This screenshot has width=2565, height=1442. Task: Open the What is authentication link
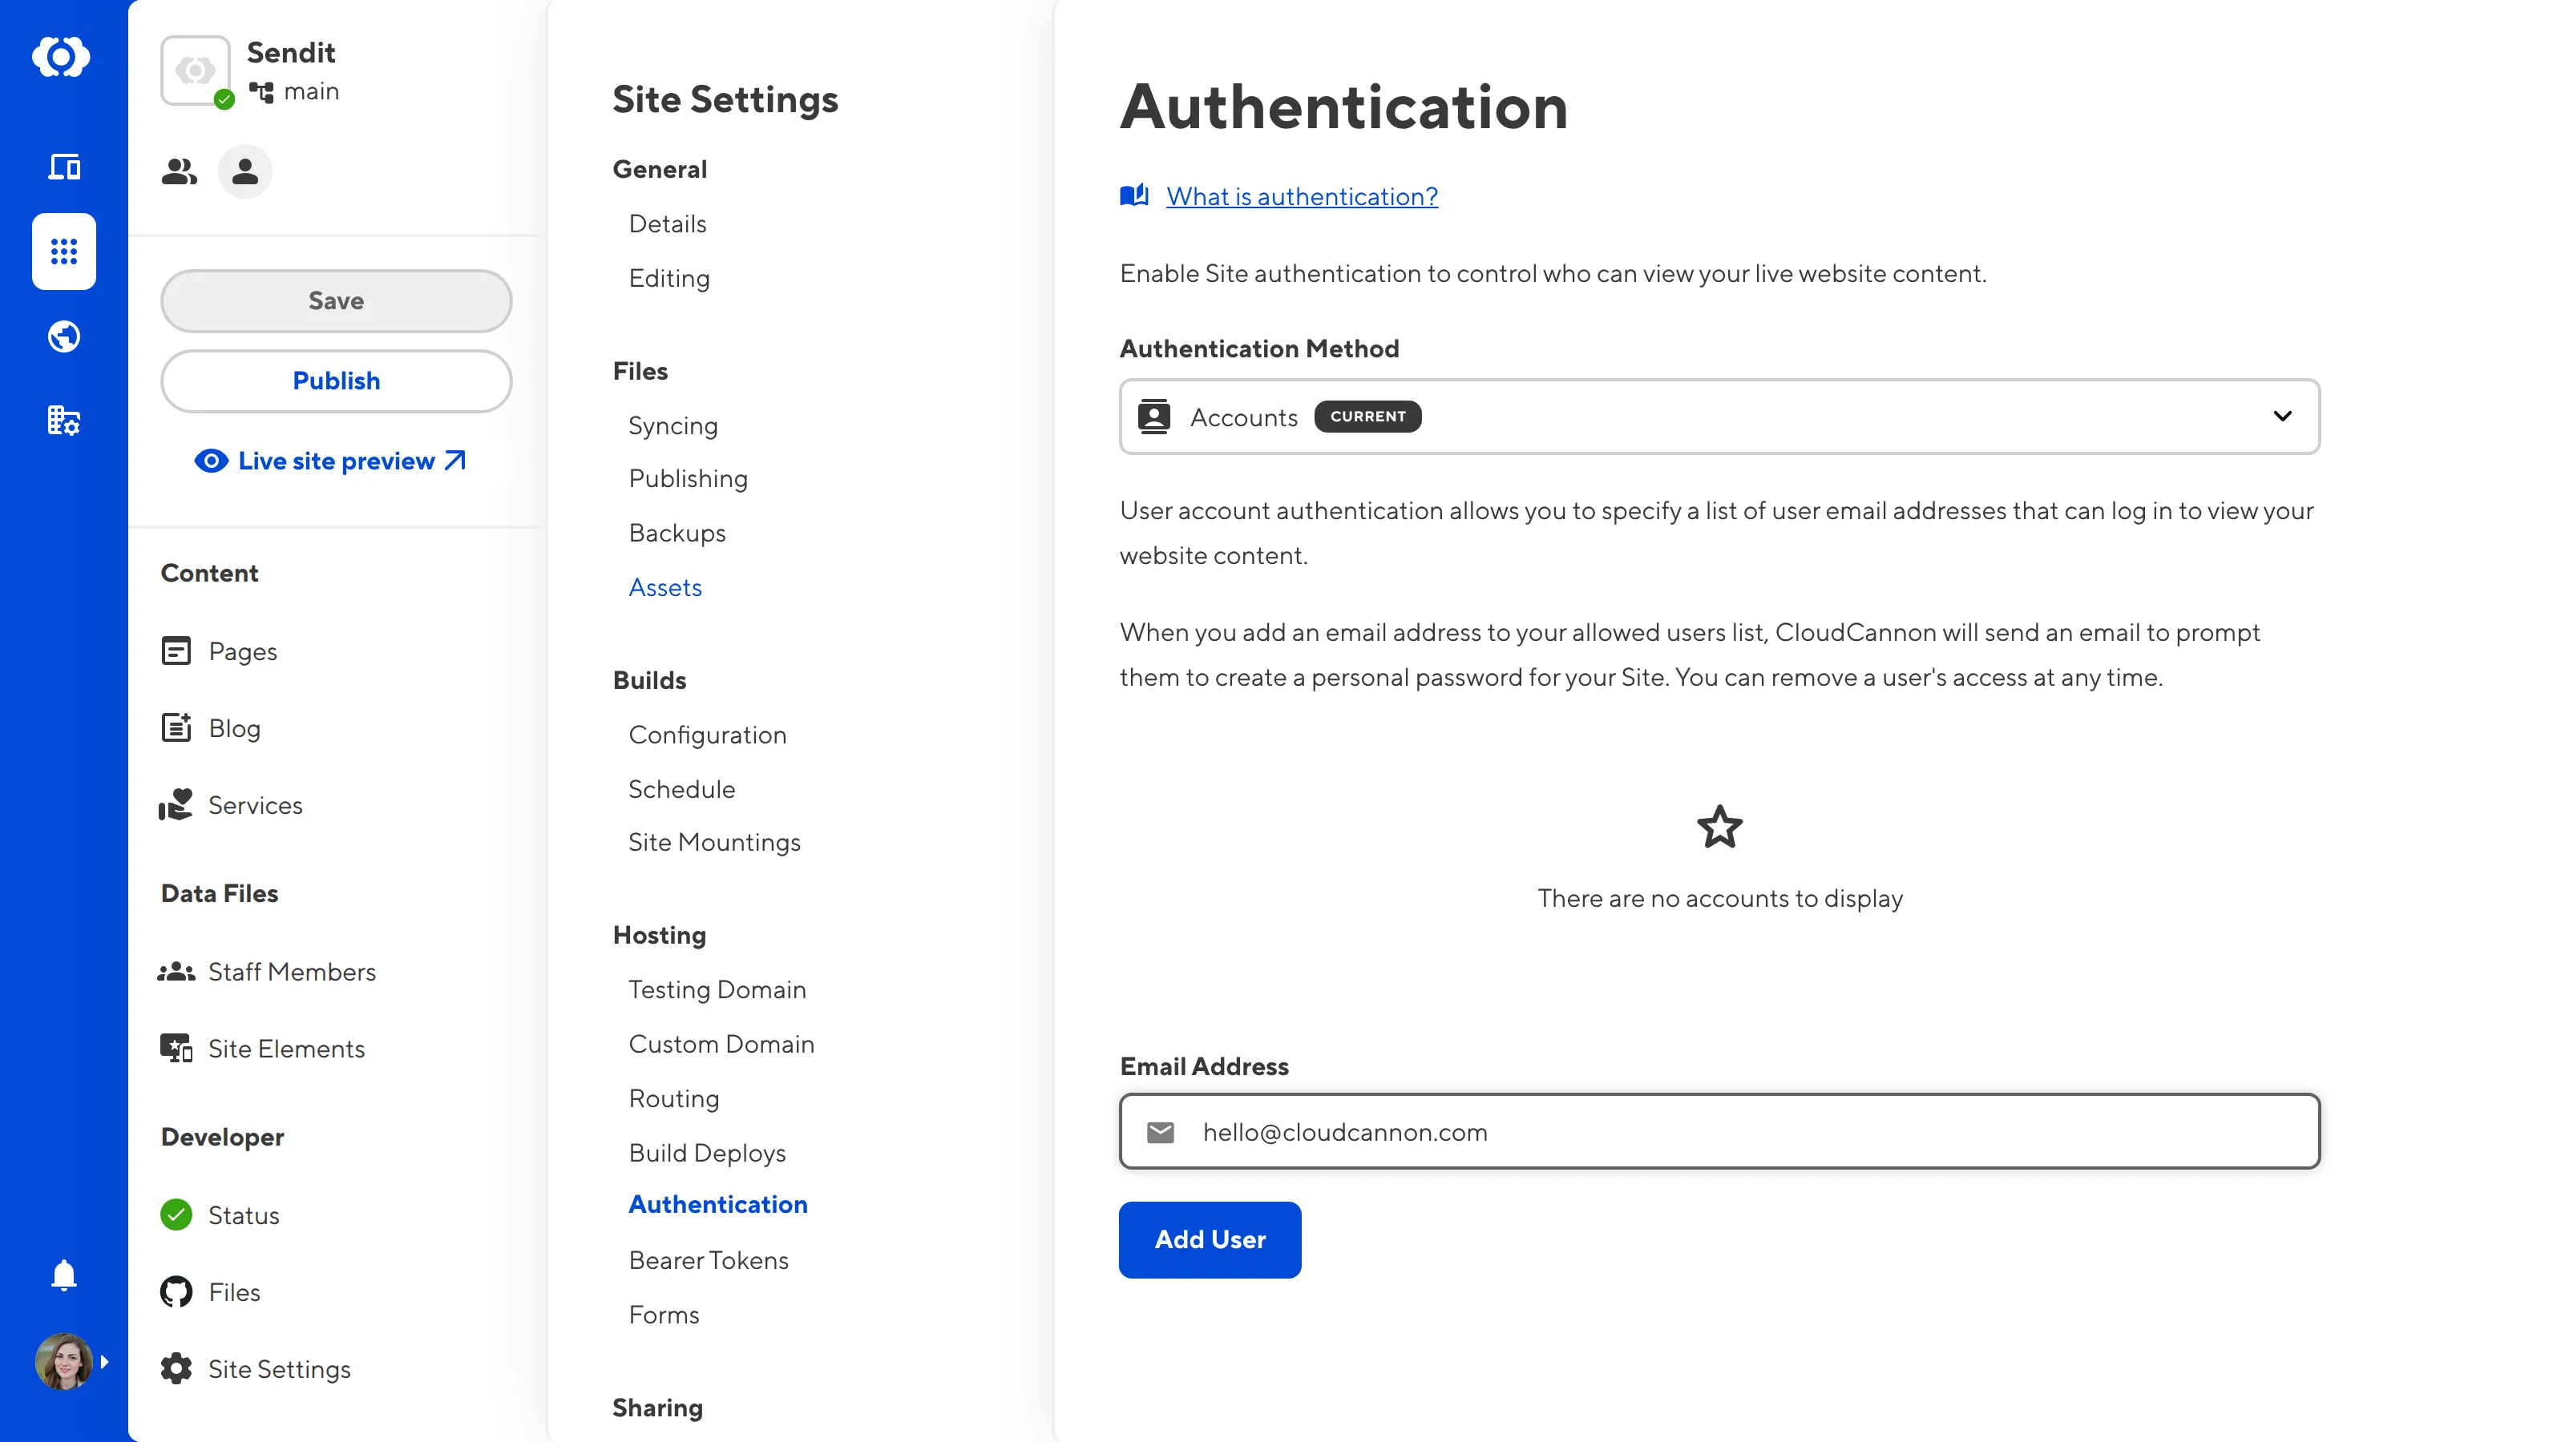pyautogui.click(x=1302, y=196)
